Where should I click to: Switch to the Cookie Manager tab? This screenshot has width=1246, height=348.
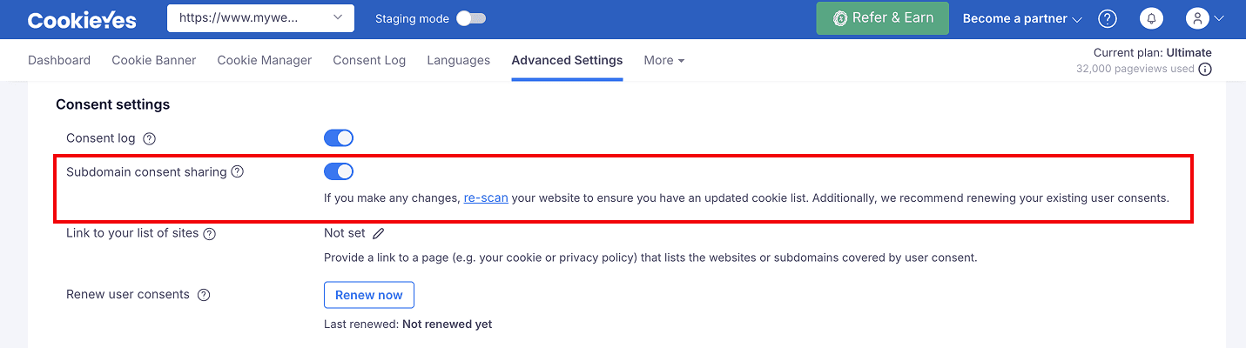(265, 60)
